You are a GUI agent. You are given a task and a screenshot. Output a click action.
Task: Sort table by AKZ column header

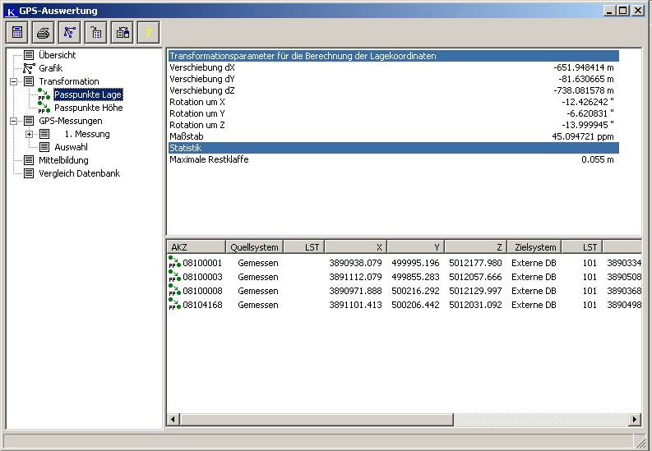pos(196,246)
